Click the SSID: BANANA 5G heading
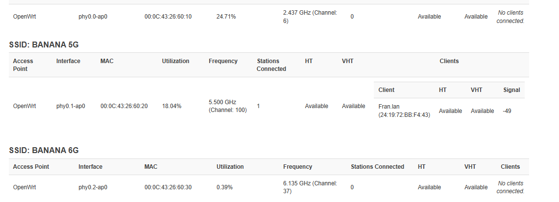The image size is (559, 202). click(44, 45)
